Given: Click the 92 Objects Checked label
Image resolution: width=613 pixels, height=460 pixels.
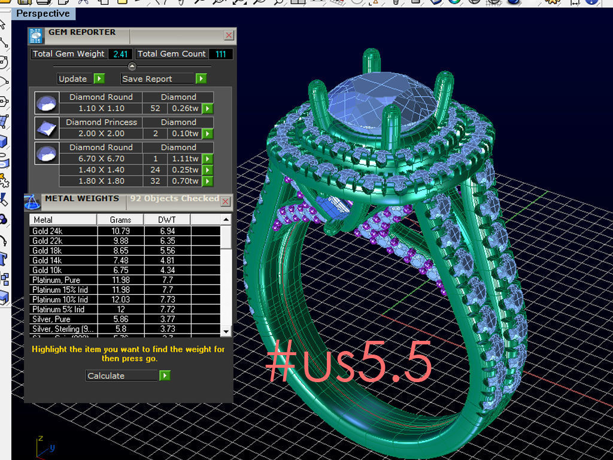Looking at the screenshot, I should point(174,199).
